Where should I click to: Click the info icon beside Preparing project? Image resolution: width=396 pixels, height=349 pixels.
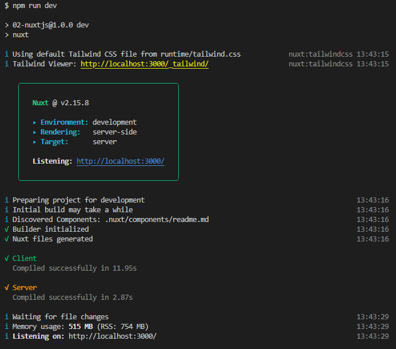click(6, 200)
